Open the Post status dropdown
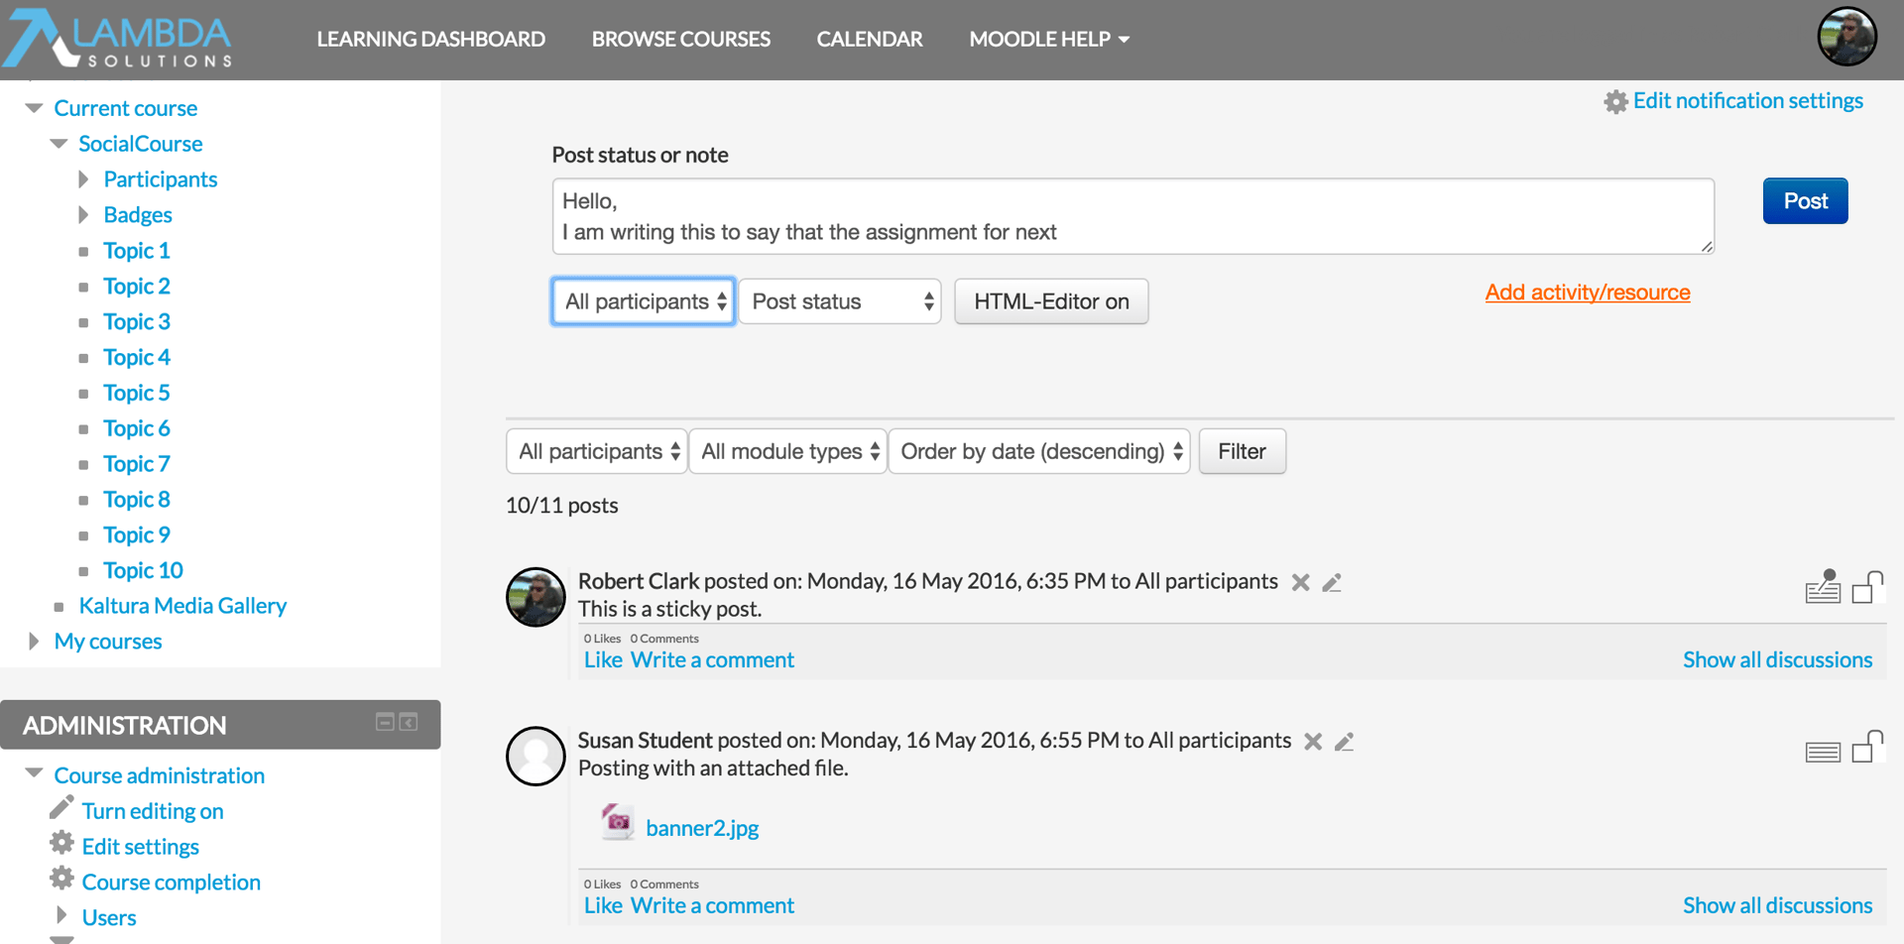The width and height of the screenshot is (1904, 944). pyautogui.click(x=840, y=301)
